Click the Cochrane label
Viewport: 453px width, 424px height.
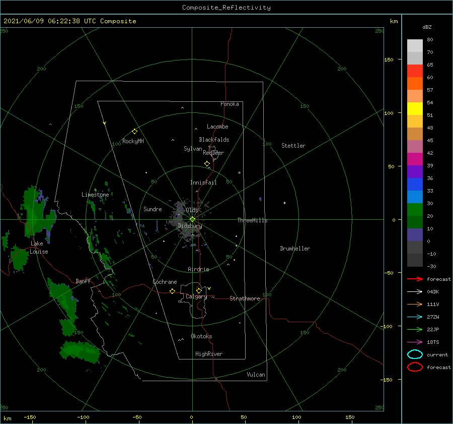click(165, 282)
